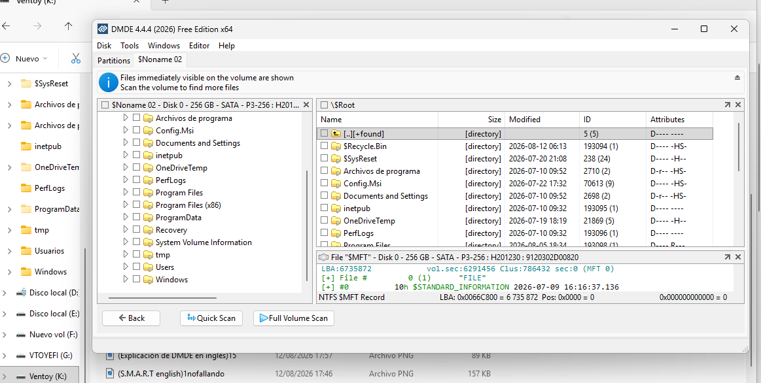Viewport: 761px width, 383px height.
Task: Click the Recovery folder icon in tree
Action: click(148, 230)
